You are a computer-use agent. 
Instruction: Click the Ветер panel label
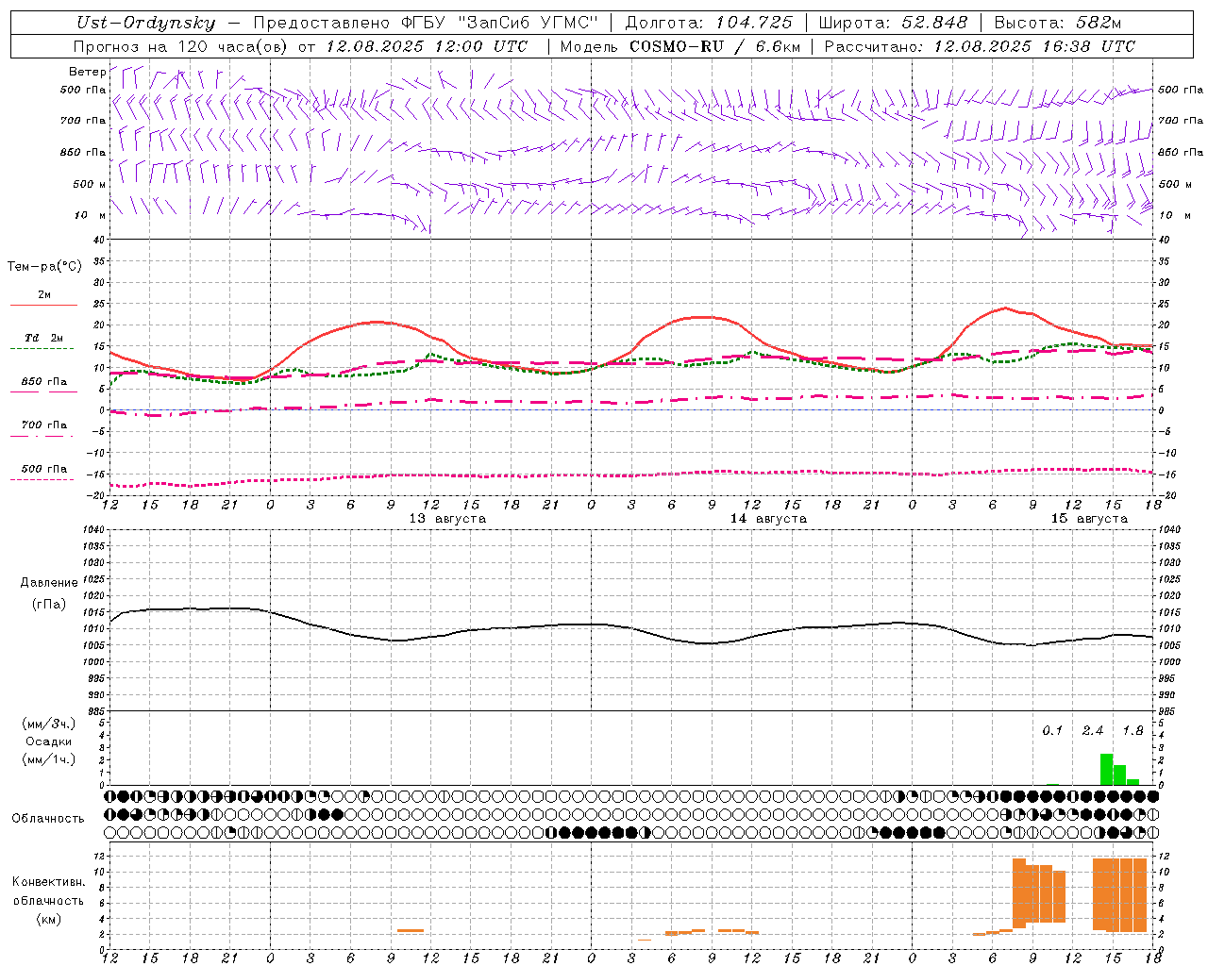87,72
